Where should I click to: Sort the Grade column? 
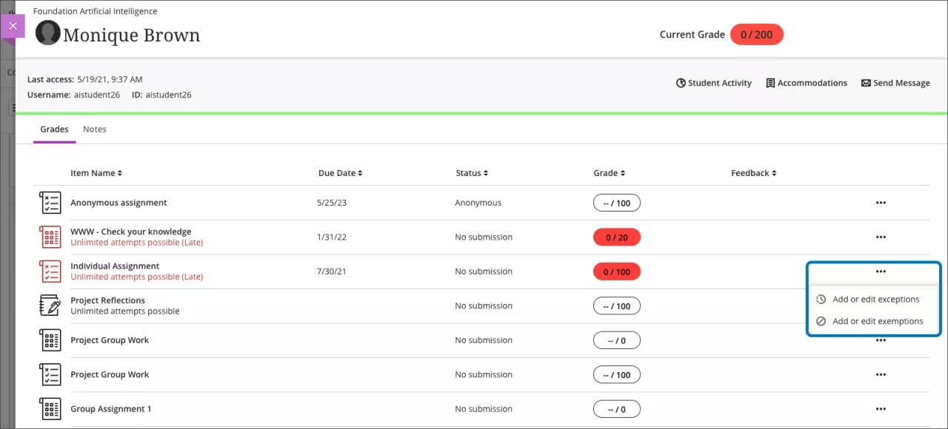(609, 172)
